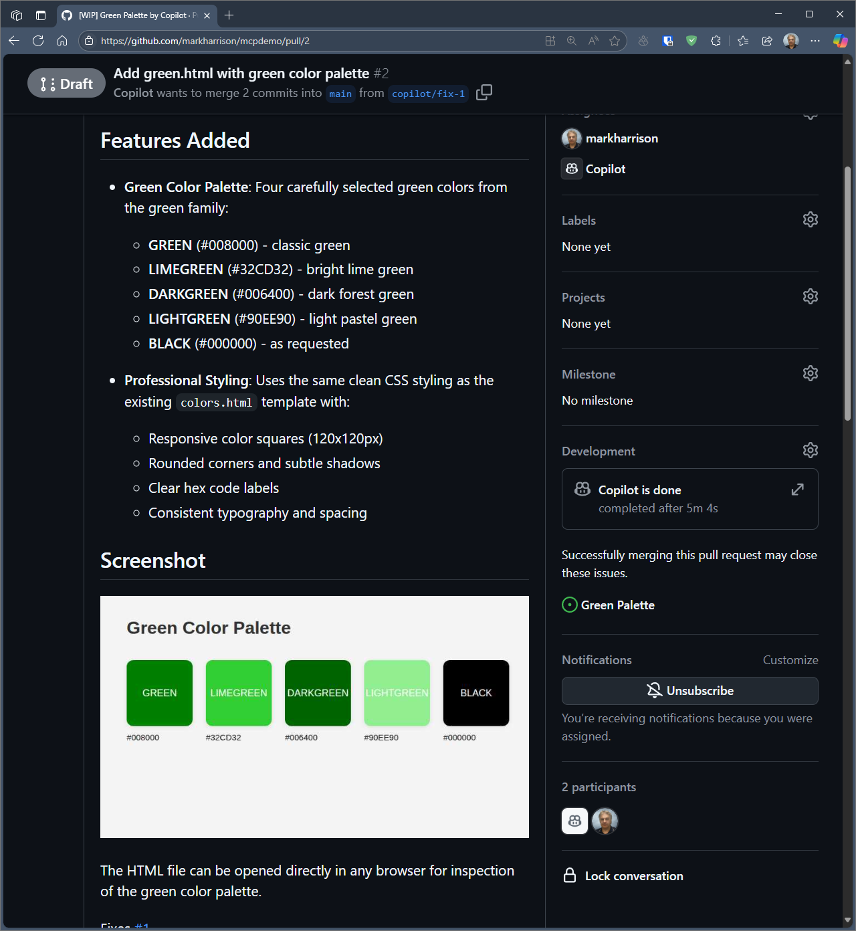Click the Customize notifications link
This screenshot has width=856, height=931.
click(790, 660)
